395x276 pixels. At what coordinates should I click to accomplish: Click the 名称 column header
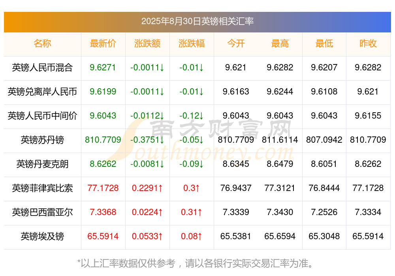coord(42,43)
